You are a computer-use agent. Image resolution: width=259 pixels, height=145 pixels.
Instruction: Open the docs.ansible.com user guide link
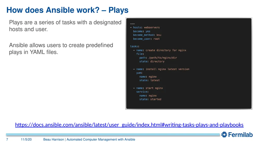coord(129,125)
